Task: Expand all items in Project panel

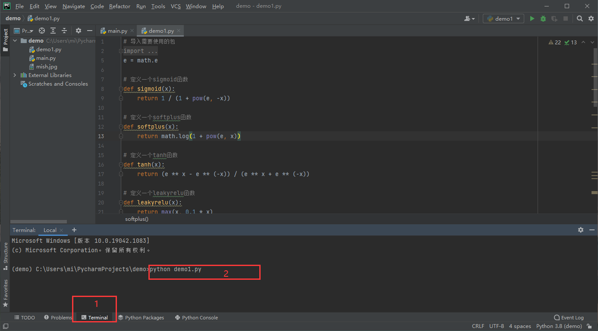Action: point(53,31)
